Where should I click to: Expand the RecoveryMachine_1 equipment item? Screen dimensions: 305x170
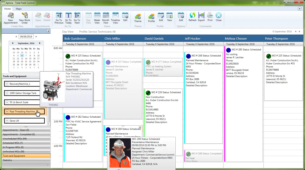tap(7, 84)
